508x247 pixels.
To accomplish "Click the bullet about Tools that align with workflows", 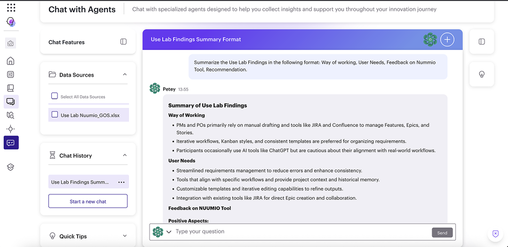I will pyautogui.click(x=278, y=179).
